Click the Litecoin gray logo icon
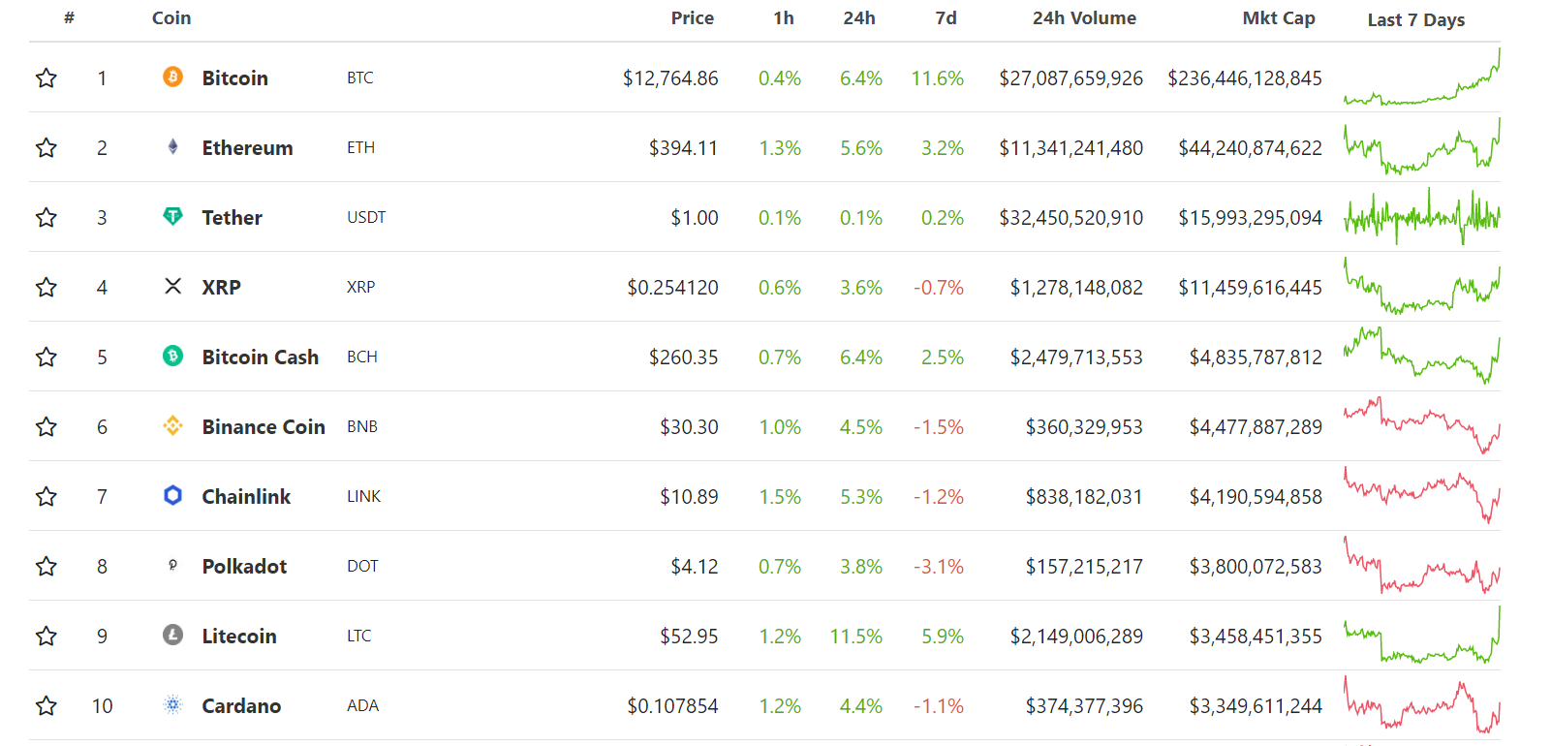 (x=172, y=635)
